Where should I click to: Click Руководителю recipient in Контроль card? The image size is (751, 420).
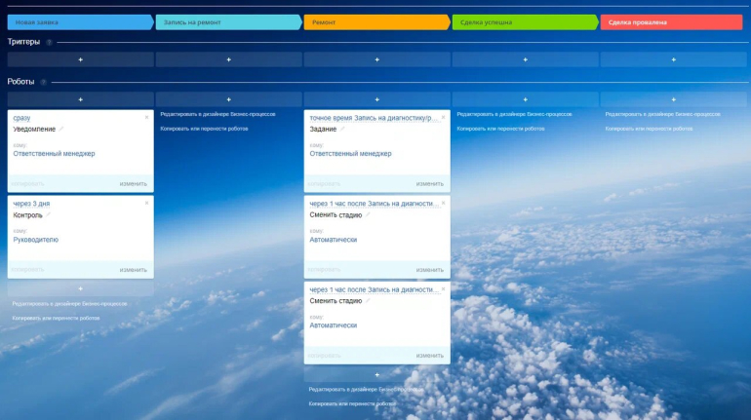36,240
